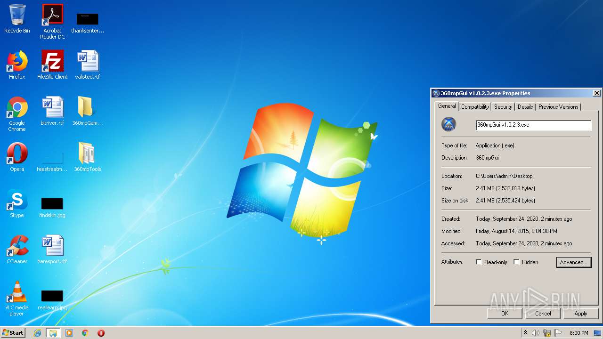Screen dimensions: 603x339
Task: Select the valisted.rtf document icon
Action: click(88, 65)
